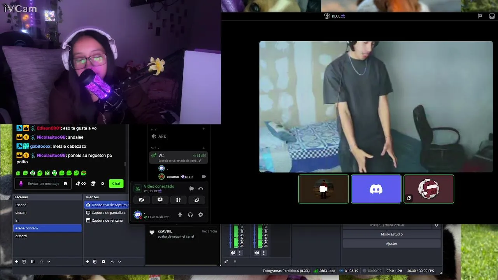The width and height of the screenshot is (498, 280).
Task: Click Discord share screen icon
Action: 160,200
